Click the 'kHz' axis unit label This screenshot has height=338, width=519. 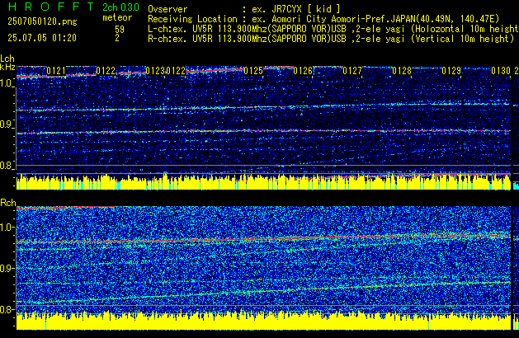pos(7,67)
